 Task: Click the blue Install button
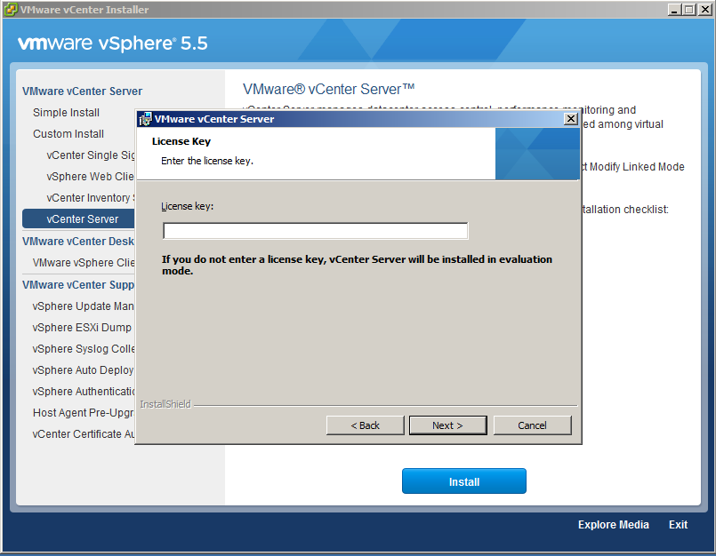pyautogui.click(x=463, y=481)
